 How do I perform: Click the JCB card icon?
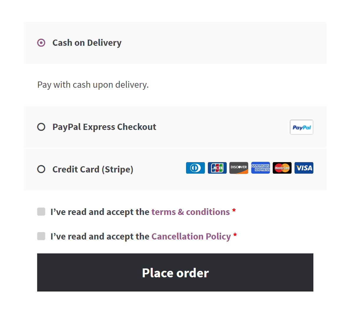[x=217, y=168]
